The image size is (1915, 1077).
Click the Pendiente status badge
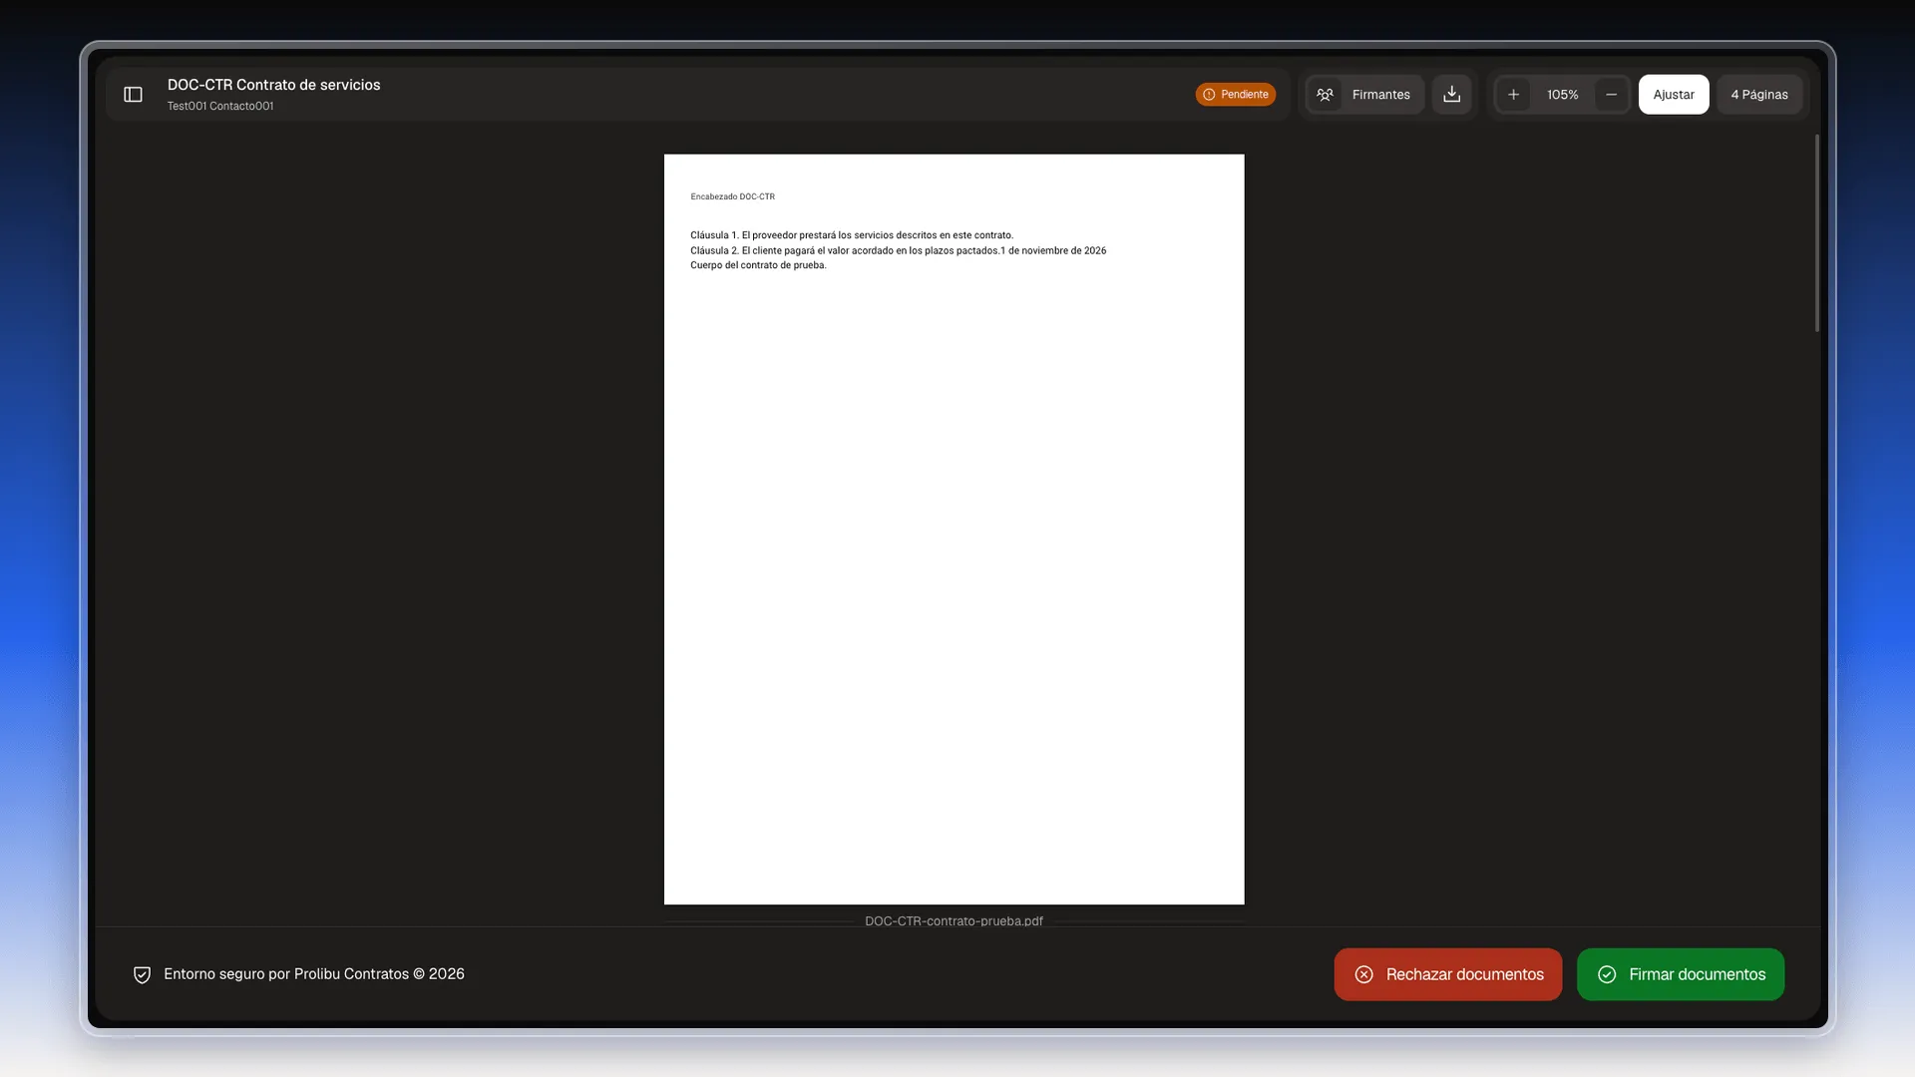pos(1236,95)
